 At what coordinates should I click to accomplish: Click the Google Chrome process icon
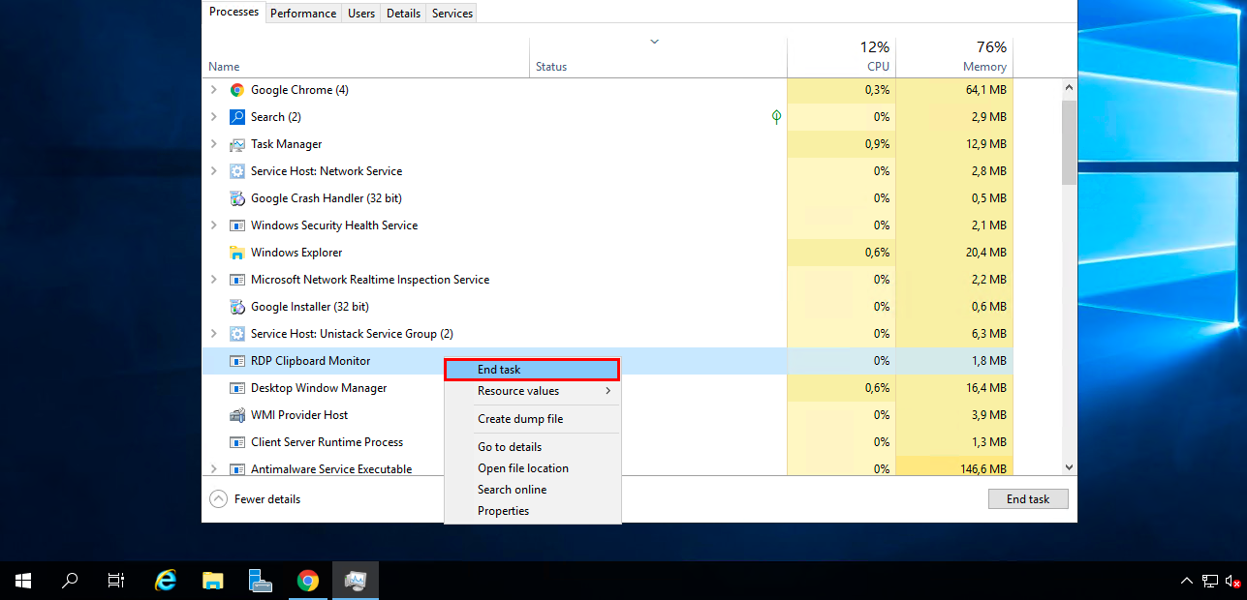(x=237, y=90)
